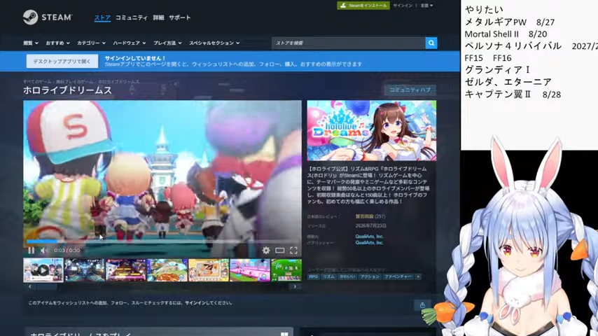
Task: Click the 賛否両論 review summary link
Action: 365,216
